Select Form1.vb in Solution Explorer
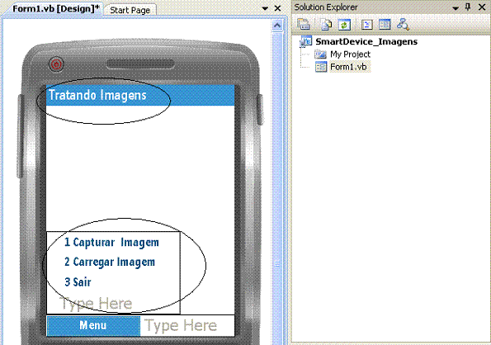The image size is (491, 345). (x=348, y=67)
